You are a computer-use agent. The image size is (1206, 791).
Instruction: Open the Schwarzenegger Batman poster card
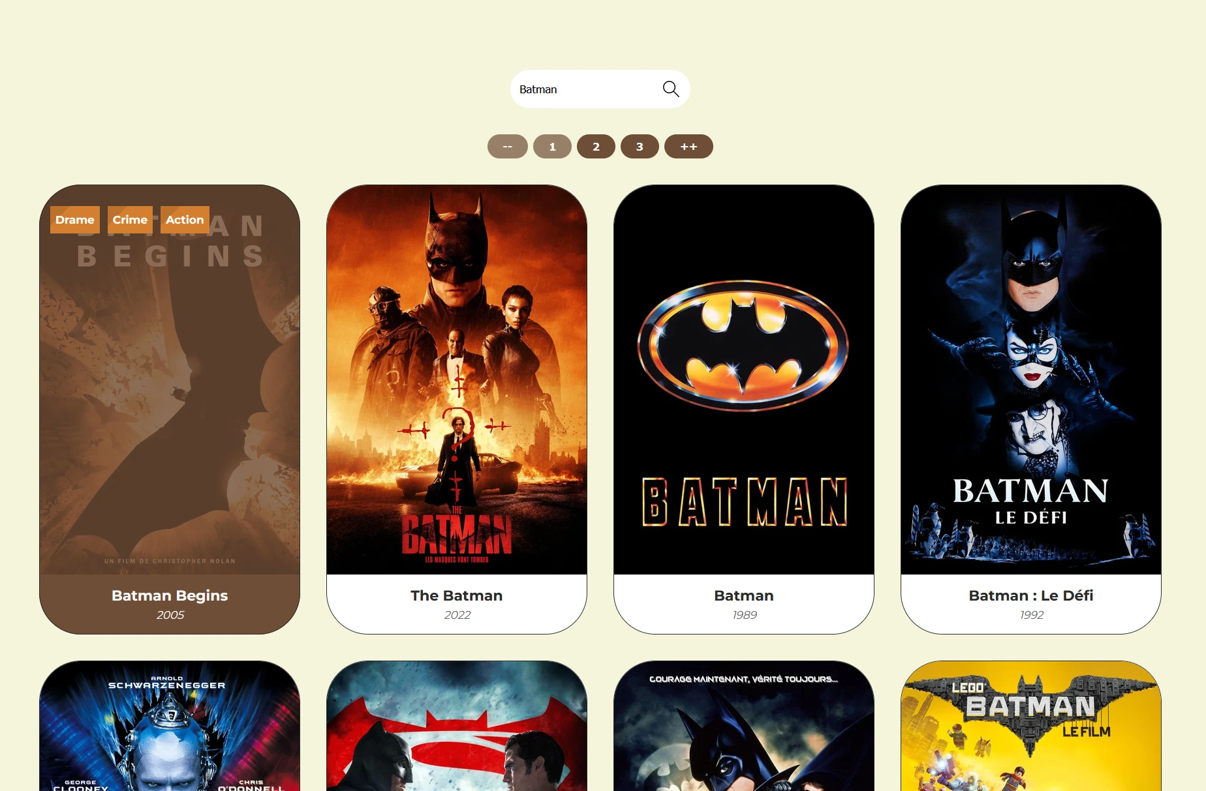click(170, 726)
